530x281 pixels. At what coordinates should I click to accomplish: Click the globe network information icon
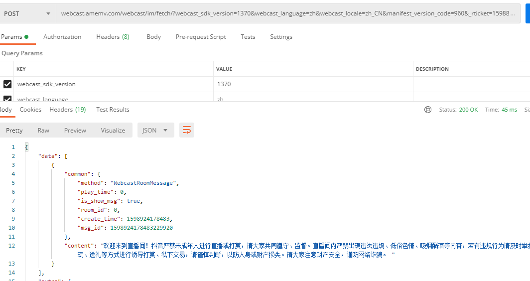[428, 110]
